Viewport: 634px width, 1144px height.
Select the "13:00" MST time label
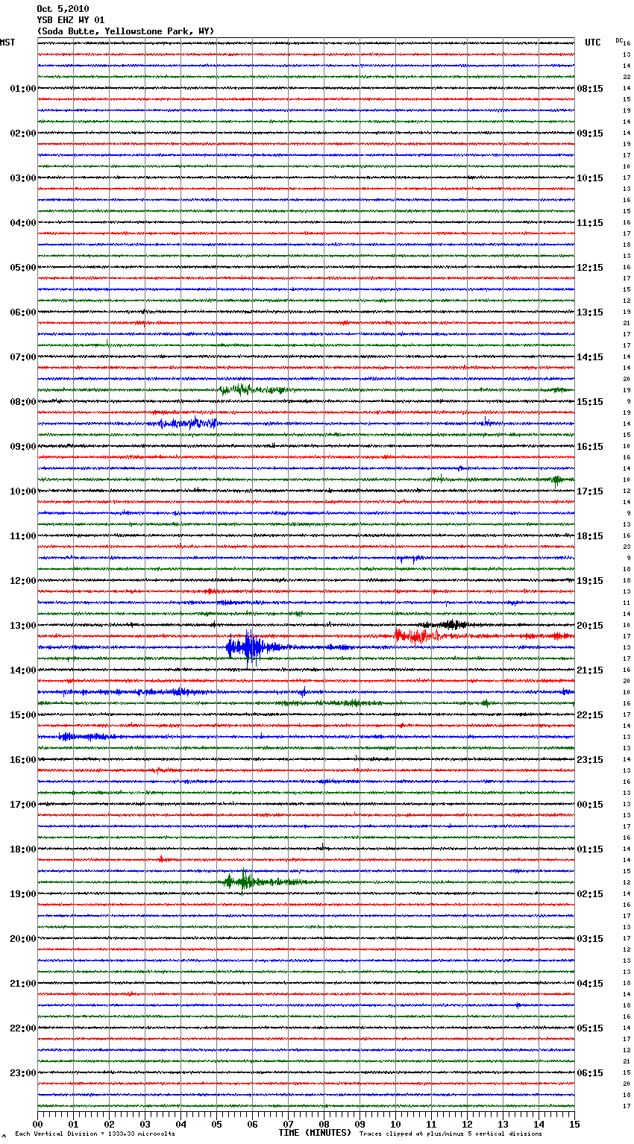[x=23, y=626]
